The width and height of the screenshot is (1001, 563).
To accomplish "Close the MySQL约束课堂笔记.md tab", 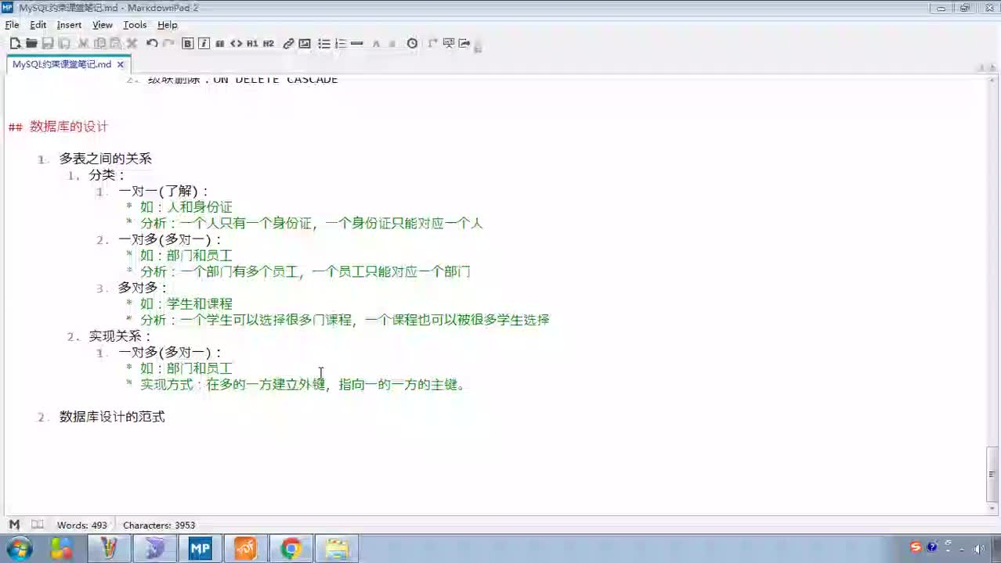I will [x=121, y=65].
